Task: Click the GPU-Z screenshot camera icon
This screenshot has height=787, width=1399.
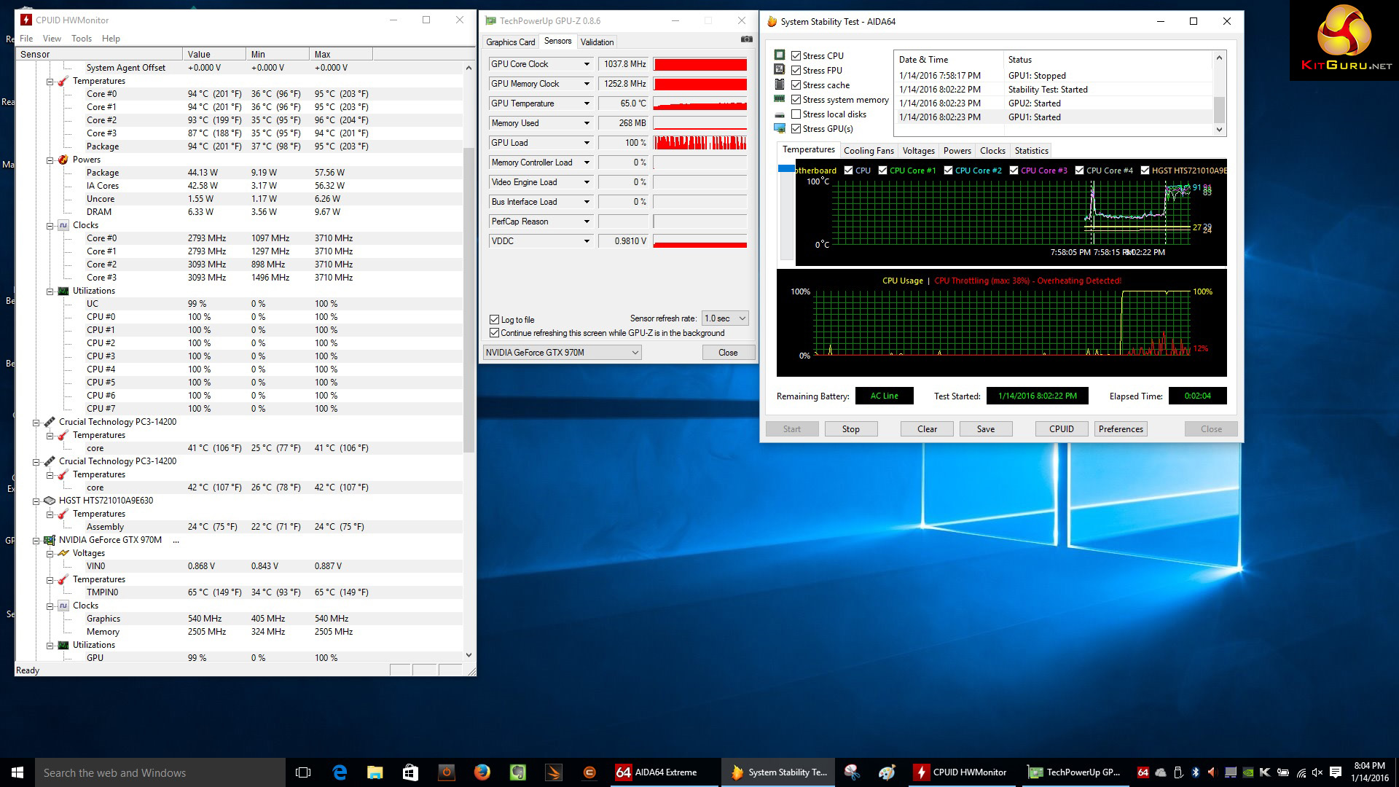Action: 746,39
